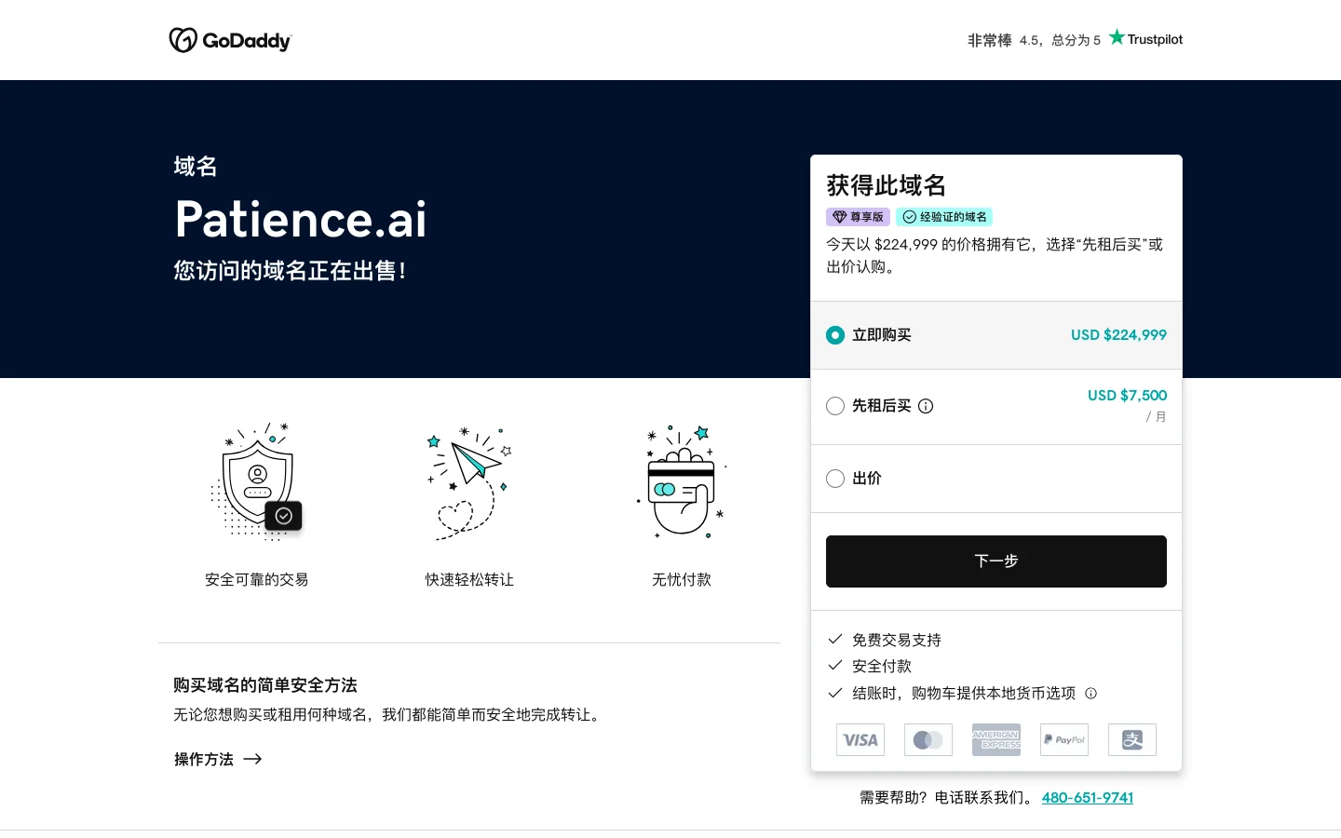The image size is (1341, 838).
Task: Click the GoDaddy logo
Action: (230, 40)
